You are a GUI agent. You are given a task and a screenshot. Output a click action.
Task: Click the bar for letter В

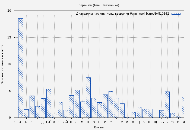pos(32,106)
